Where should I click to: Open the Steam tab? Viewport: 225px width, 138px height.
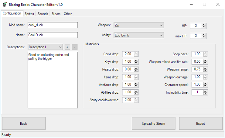56,14
